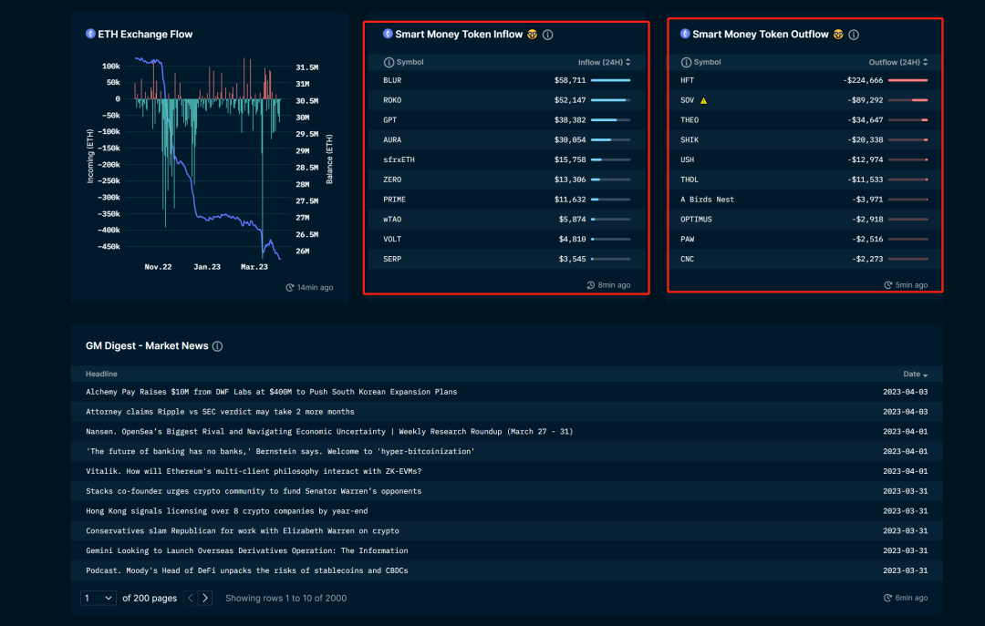Click the blue inflow bar for BLUR
985x626 pixels.
[x=610, y=80]
